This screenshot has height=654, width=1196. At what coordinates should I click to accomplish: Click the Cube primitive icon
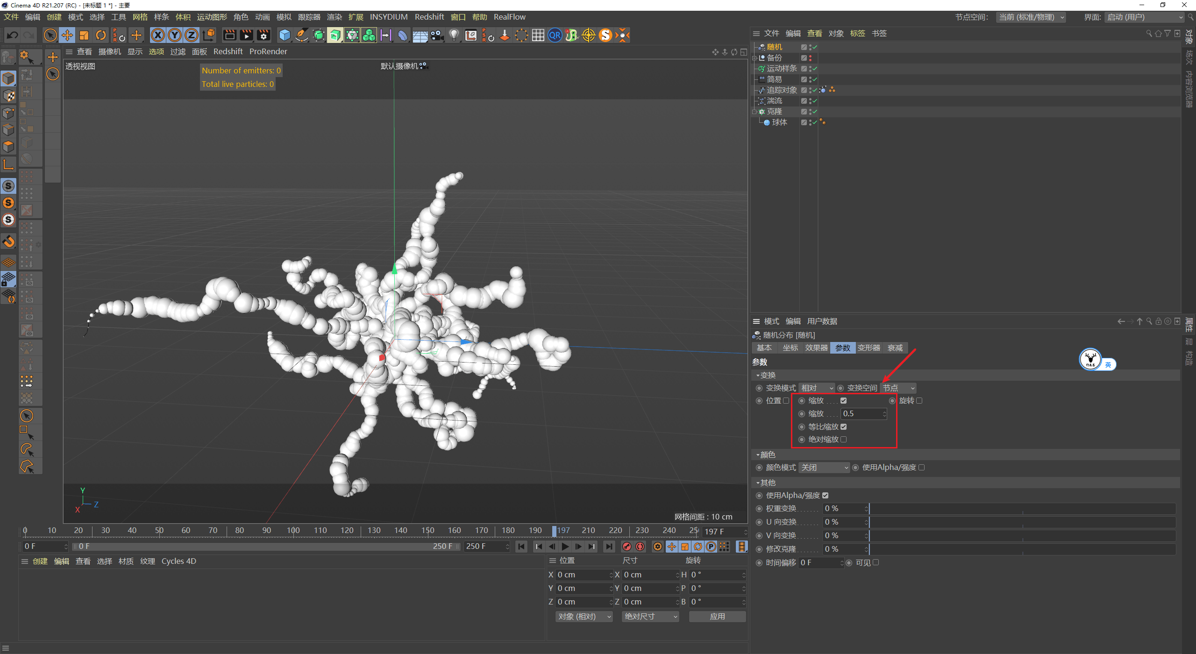284,35
